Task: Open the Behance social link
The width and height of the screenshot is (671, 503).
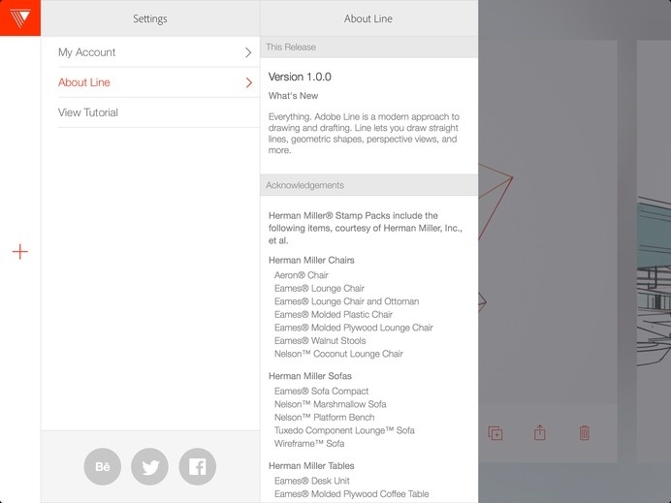Action: [103, 466]
